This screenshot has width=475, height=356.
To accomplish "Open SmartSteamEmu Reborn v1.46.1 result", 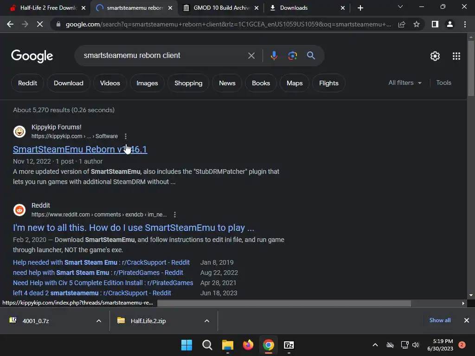I will point(80,149).
